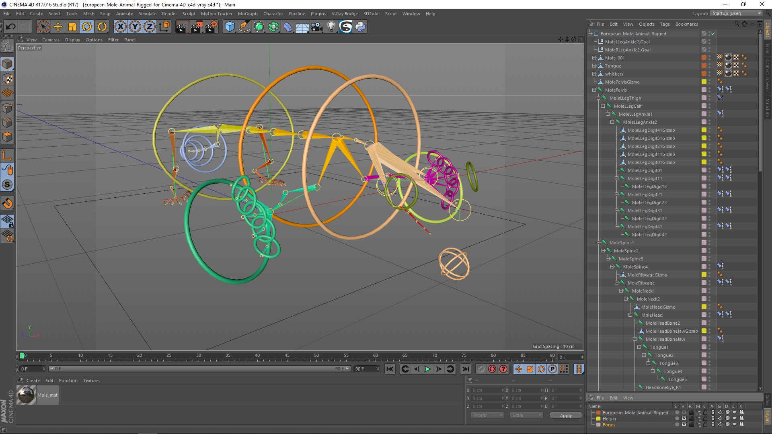Open viewport Cameras menu
The image size is (772, 434).
(51, 40)
